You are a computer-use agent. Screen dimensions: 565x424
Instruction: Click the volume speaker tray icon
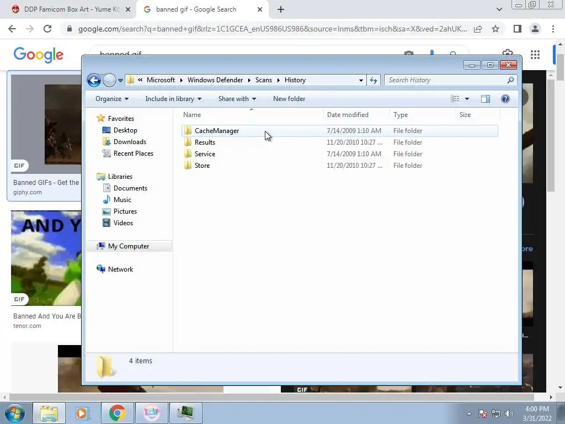(509, 414)
